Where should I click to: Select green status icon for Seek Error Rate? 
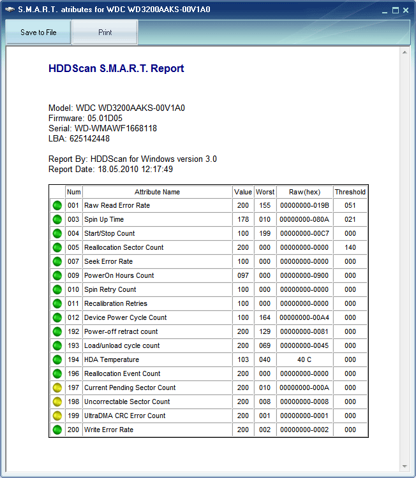pos(57,261)
